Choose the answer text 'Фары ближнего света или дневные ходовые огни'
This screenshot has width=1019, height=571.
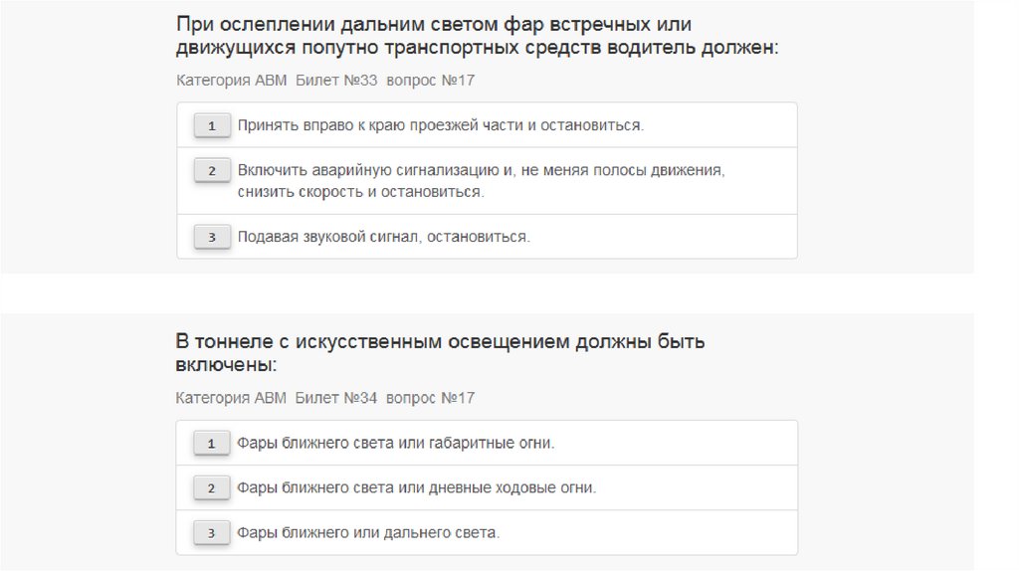tap(416, 488)
